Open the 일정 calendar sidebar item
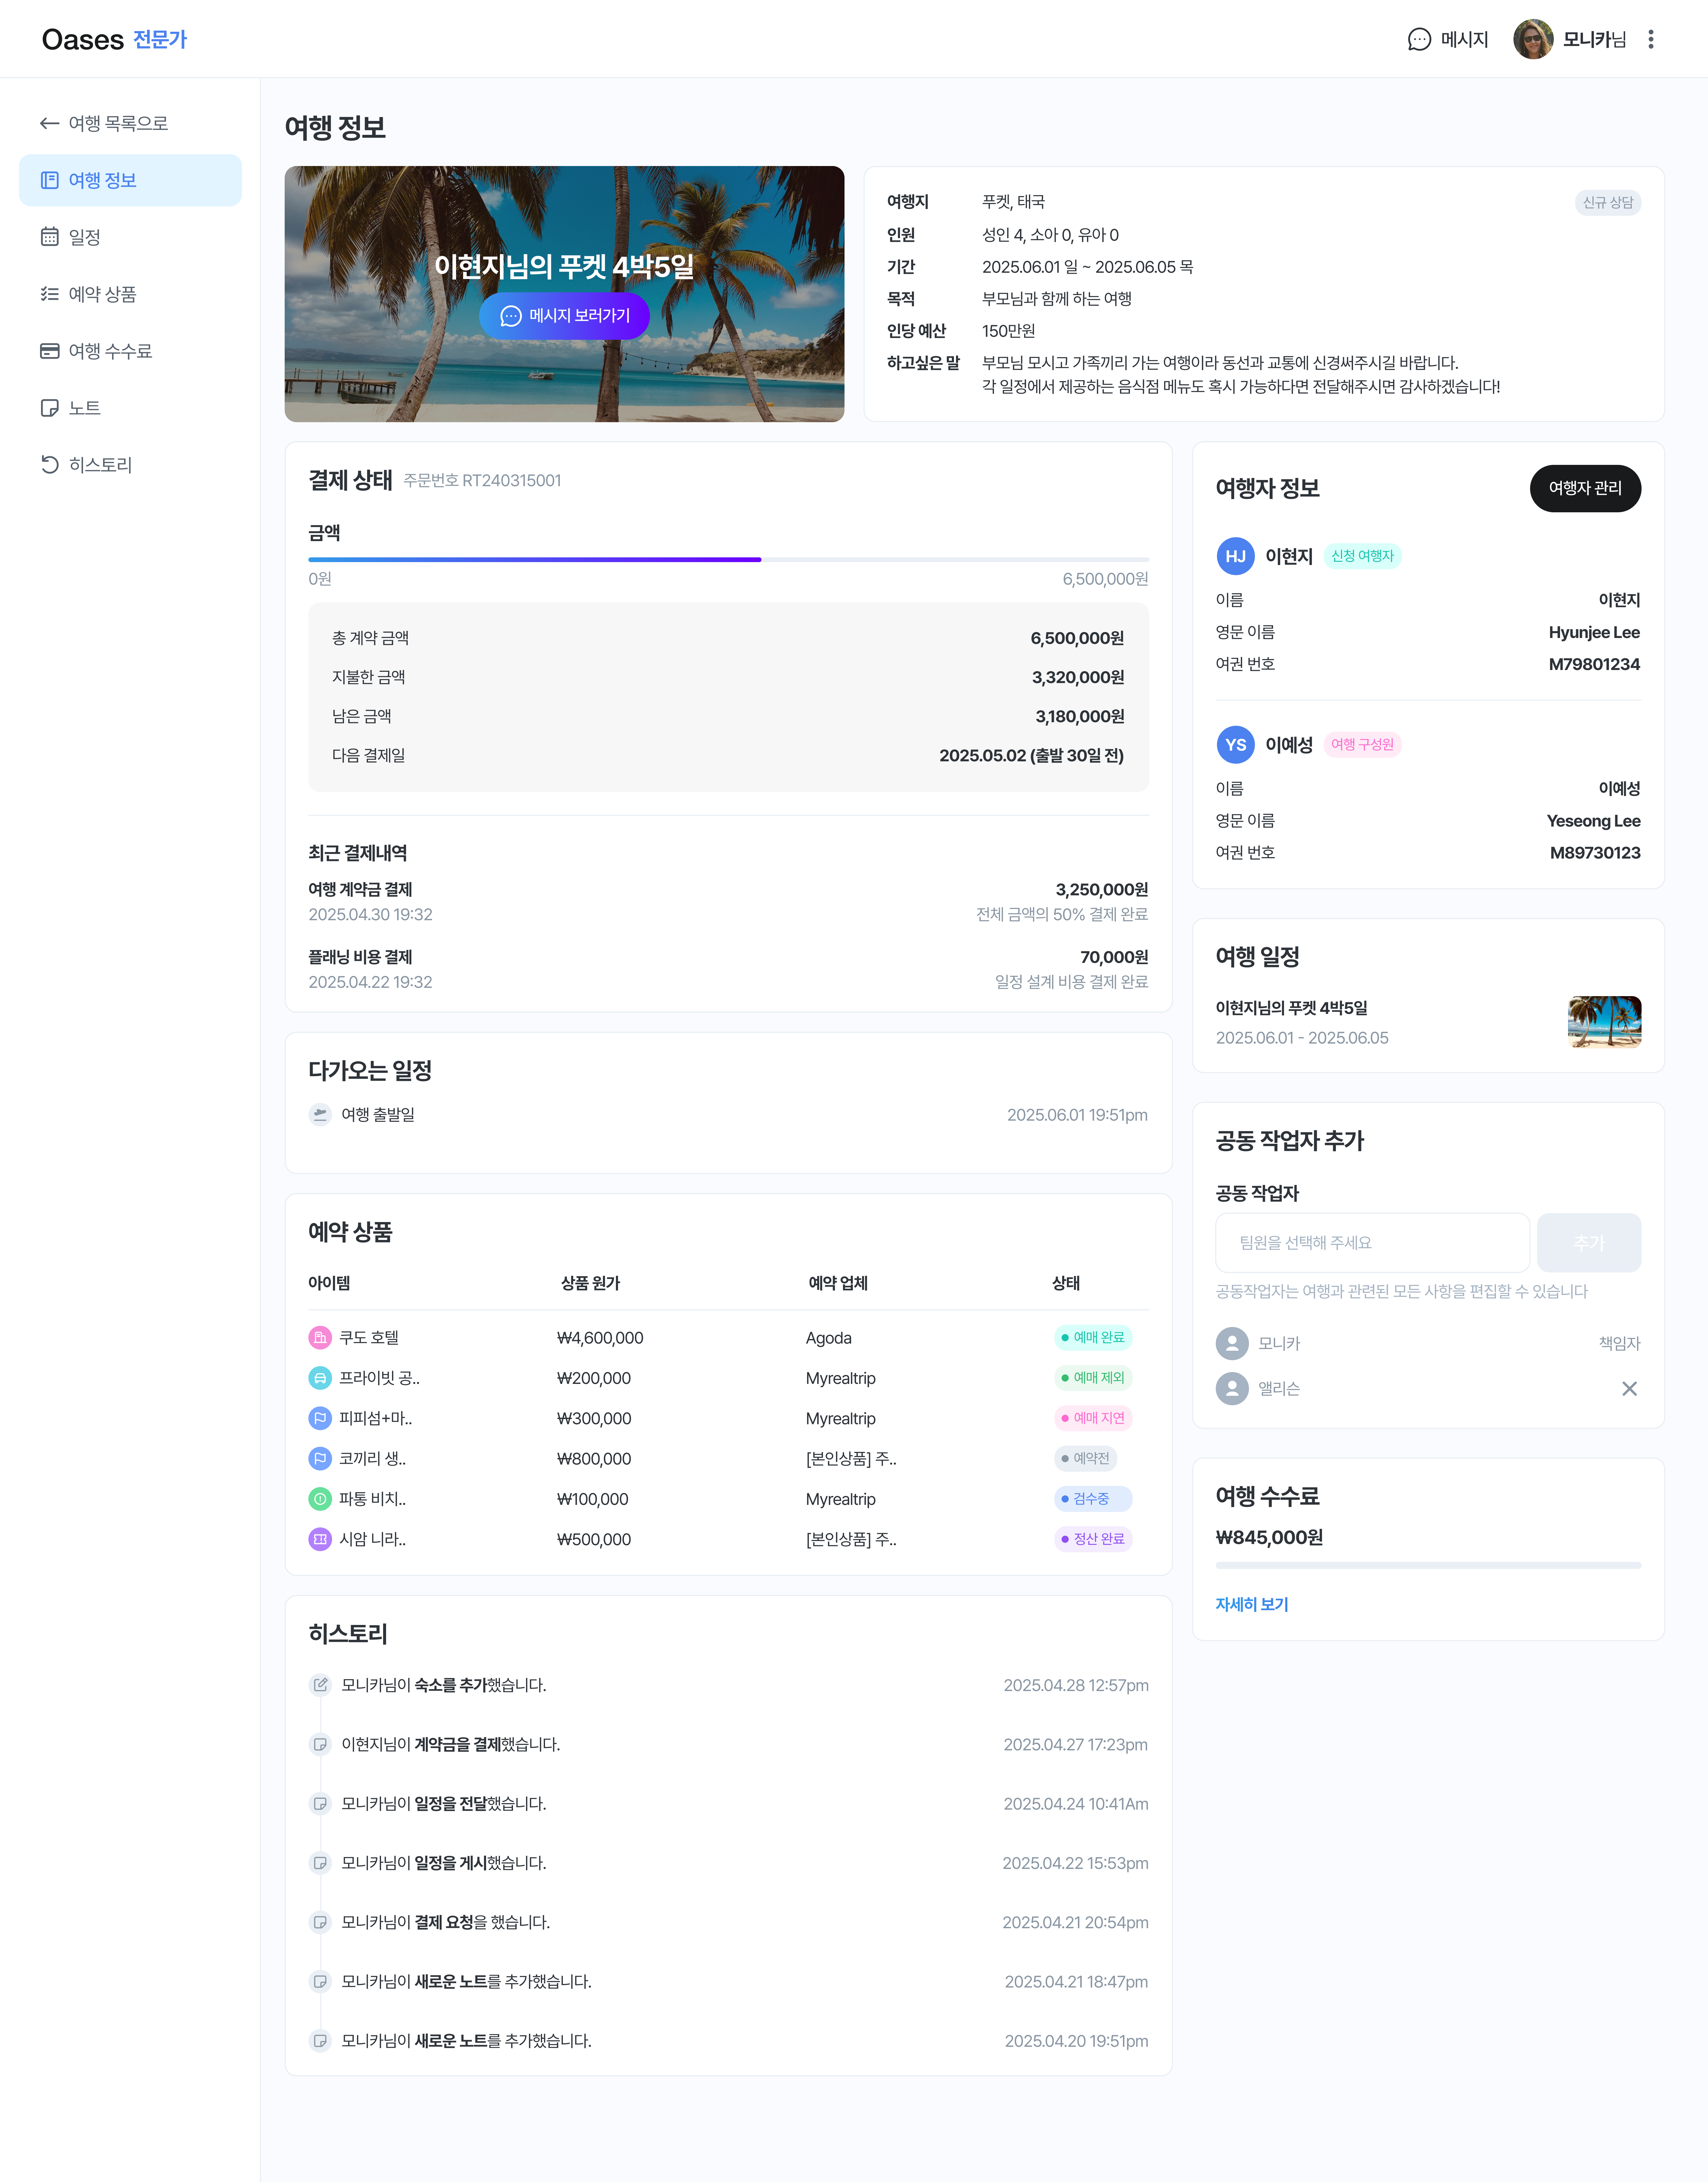Image resolution: width=1708 pixels, height=2182 pixels. click(x=84, y=237)
